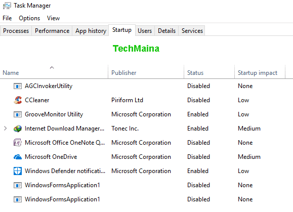The image size is (293, 212).
Task: Sort by the Name column header
Action: click(x=54, y=72)
